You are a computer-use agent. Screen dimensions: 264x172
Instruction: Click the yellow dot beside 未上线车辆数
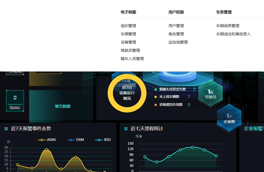156,97
